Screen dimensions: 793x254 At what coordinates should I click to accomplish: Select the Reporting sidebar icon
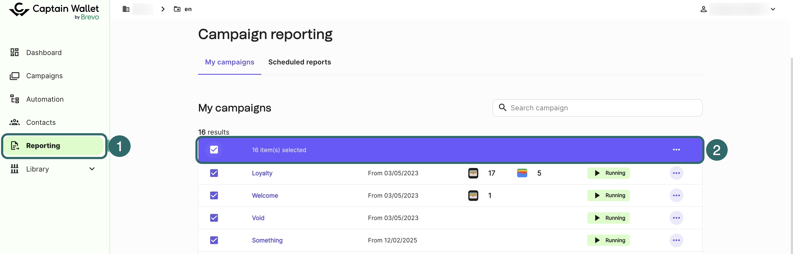[15, 145]
